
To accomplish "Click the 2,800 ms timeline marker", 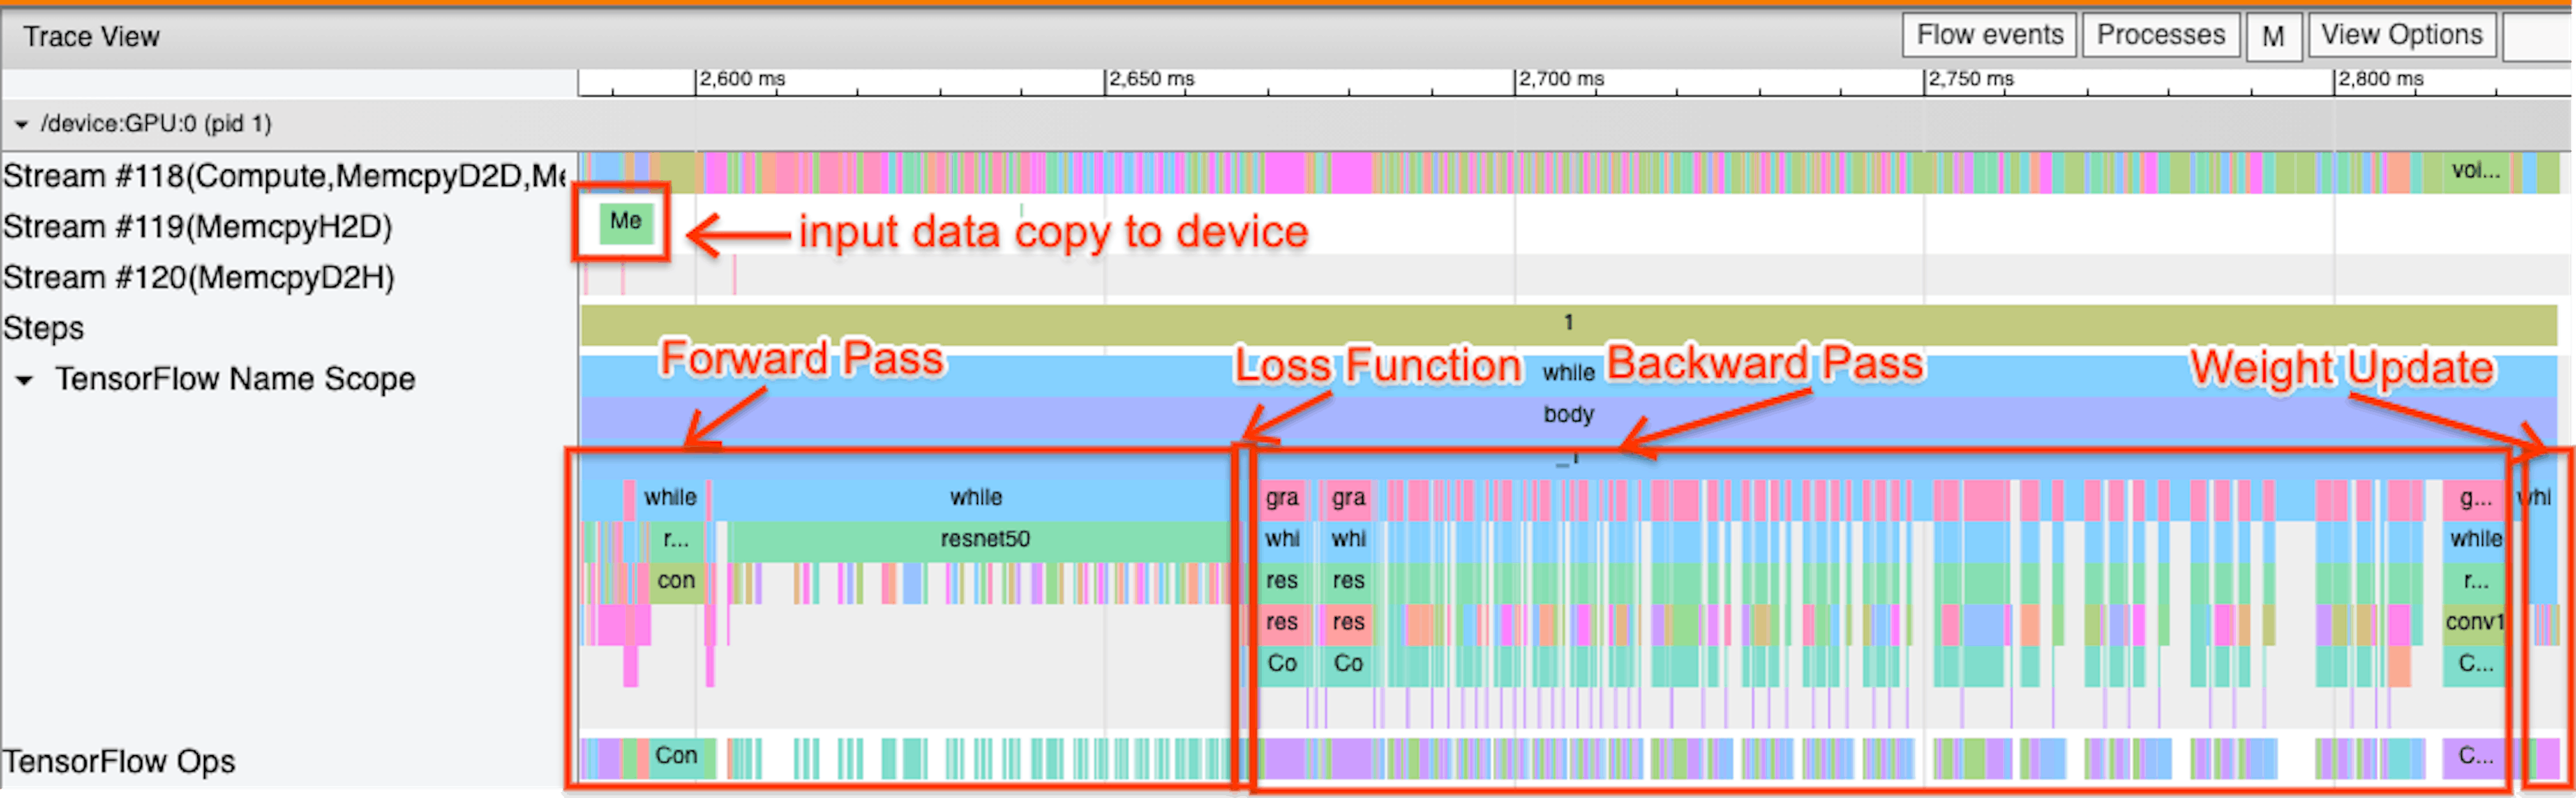I will point(2381,80).
